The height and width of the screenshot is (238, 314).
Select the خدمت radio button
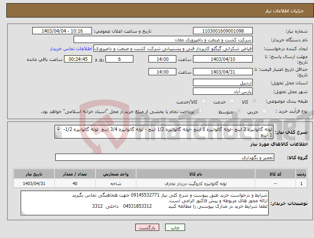coord(232,101)
